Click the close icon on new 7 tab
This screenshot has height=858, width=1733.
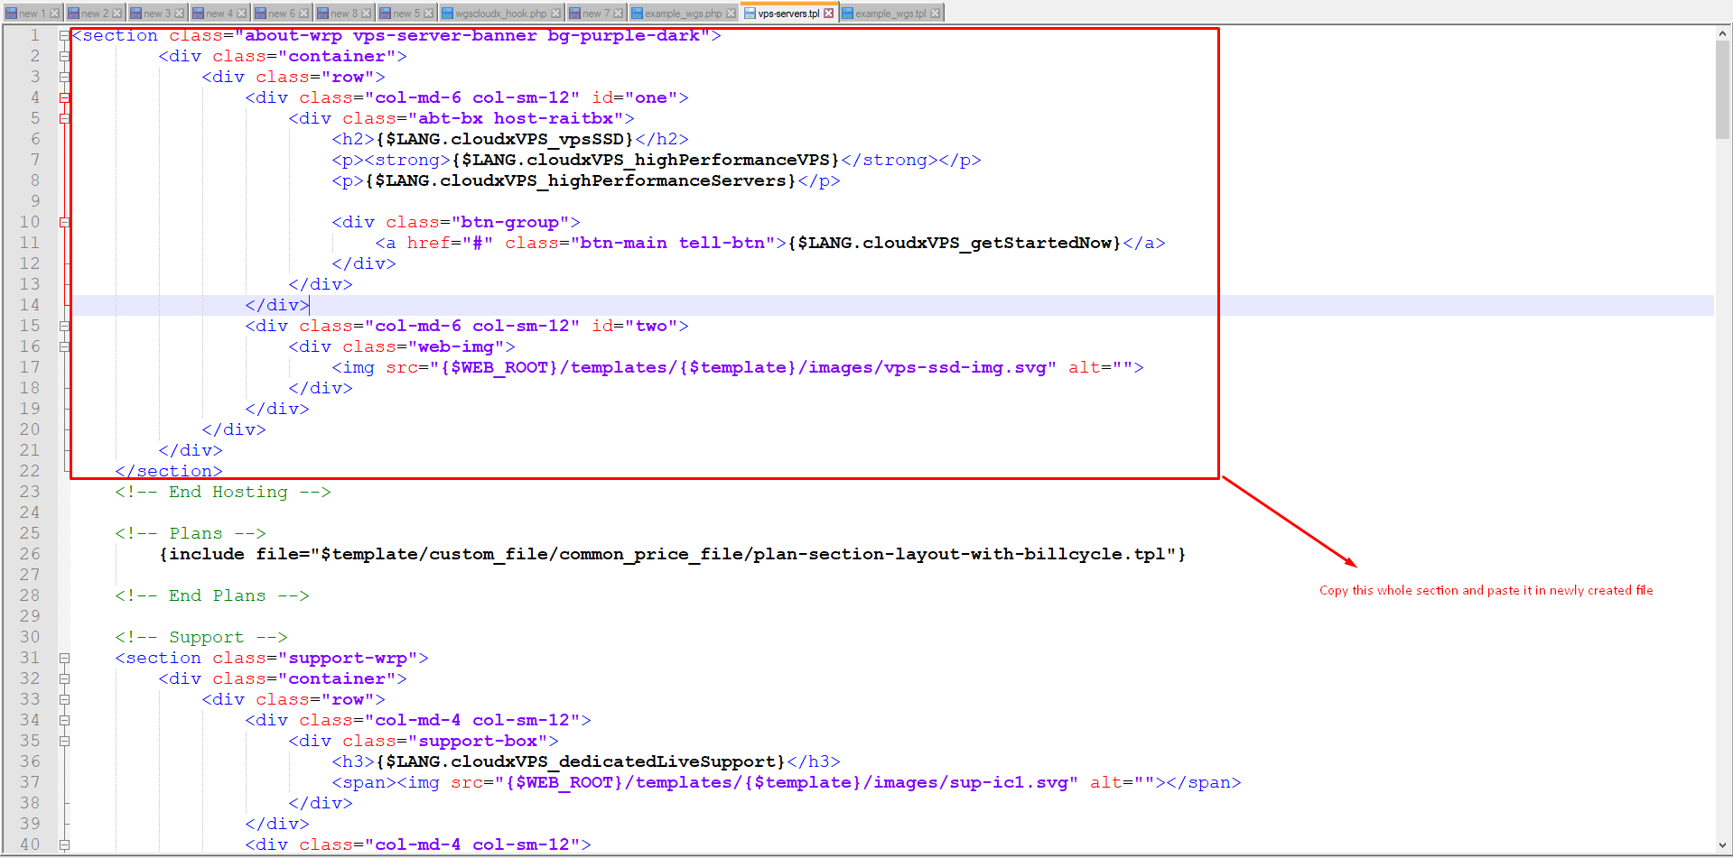tap(619, 14)
